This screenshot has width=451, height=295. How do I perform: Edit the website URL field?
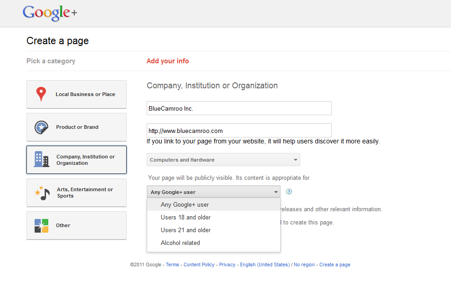tap(239, 131)
